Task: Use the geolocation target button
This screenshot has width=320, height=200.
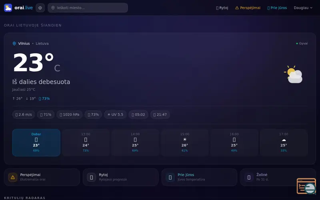Action: coord(40,8)
